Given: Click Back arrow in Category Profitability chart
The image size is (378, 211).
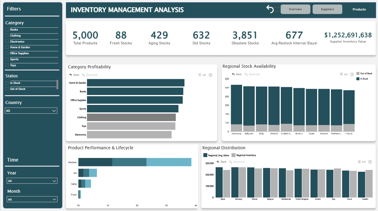Looking at the screenshot, I should pyautogui.click(x=70, y=75).
